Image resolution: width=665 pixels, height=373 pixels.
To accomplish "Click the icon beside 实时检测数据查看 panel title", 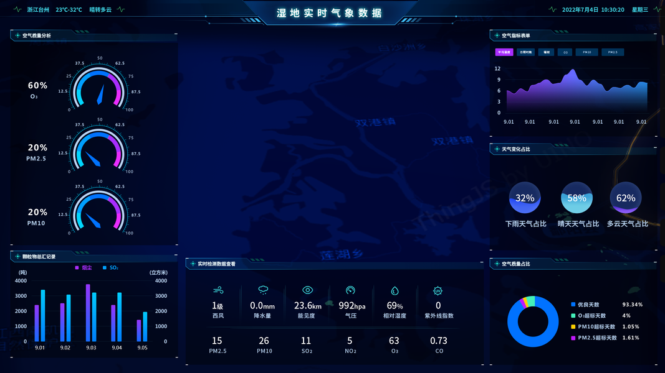I will (x=193, y=264).
